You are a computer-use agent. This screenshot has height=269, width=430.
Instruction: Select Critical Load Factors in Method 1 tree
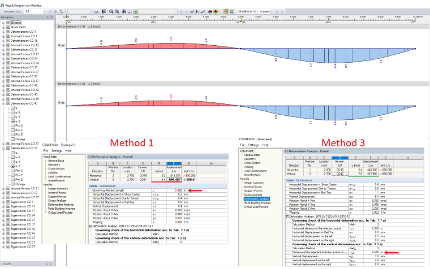pyautogui.click(x=61, y=212)
